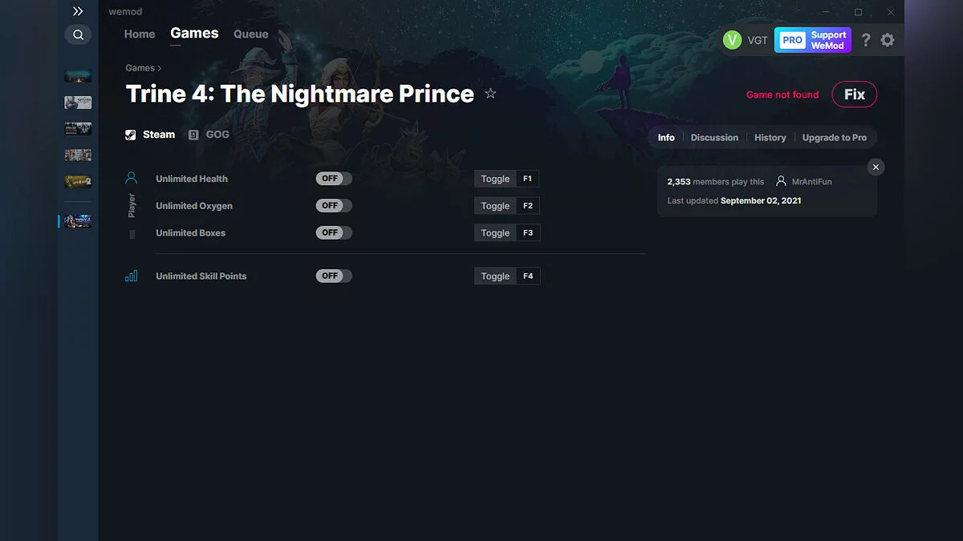
Task: Select the Trine 4 thumbnail in the sidebar
Action: (x=77, y=220)
